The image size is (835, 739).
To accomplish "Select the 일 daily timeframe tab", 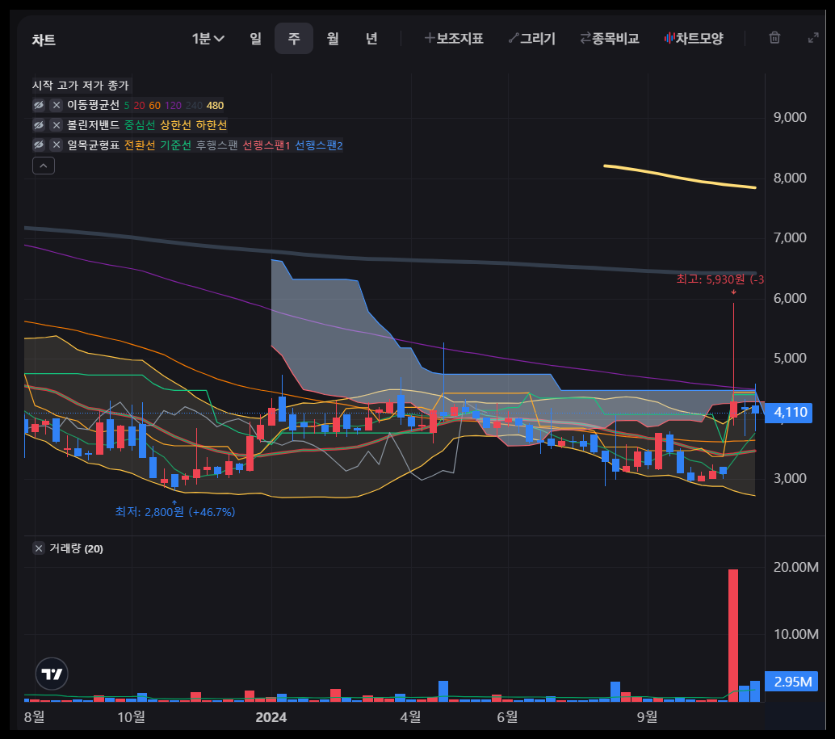I will pyautogui.click(x=256, y=37).
